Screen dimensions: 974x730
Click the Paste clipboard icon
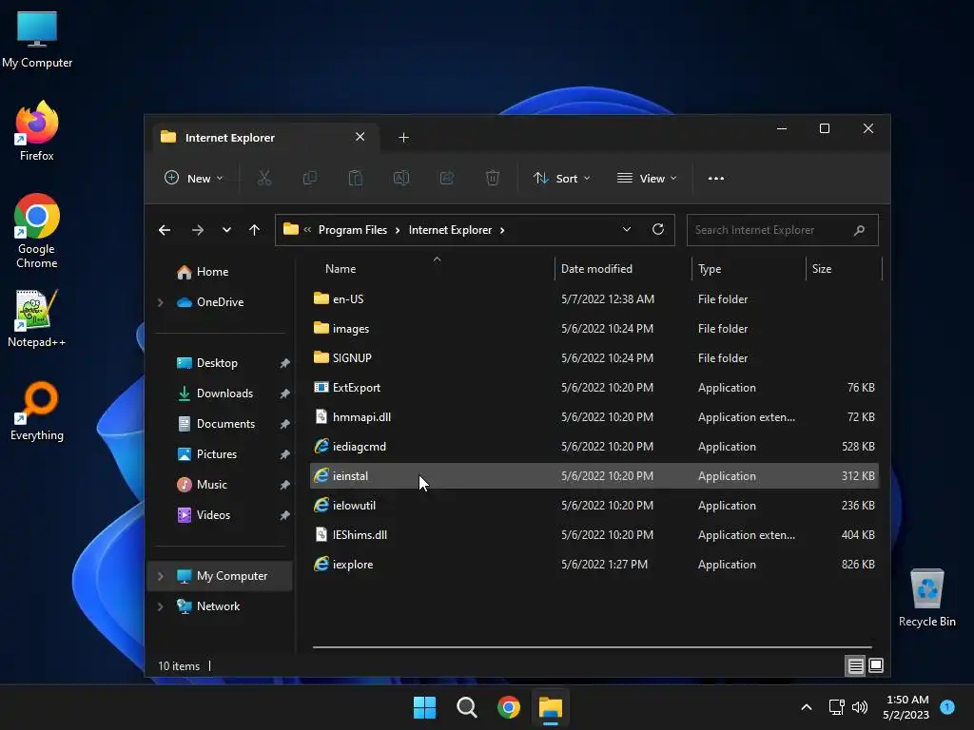(356, 178)
